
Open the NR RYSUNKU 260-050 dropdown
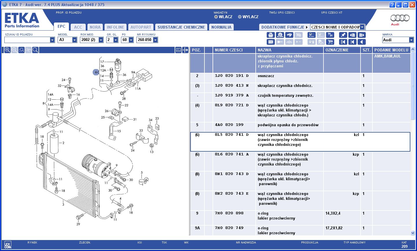[155, 40]
